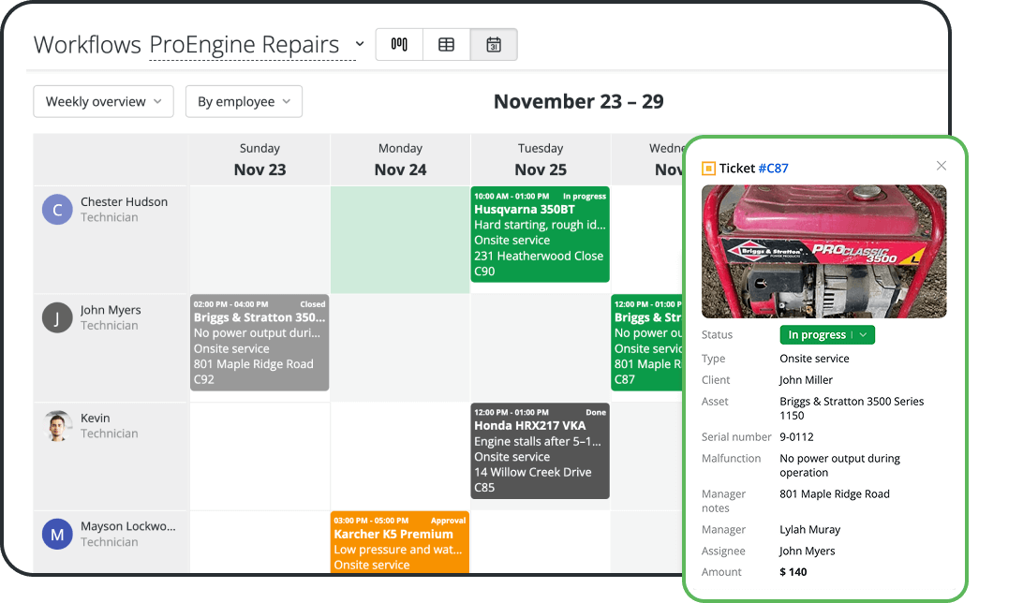Switch to the Tuesday Nov 25 column
1023x603 pixels.
point(540,157)
